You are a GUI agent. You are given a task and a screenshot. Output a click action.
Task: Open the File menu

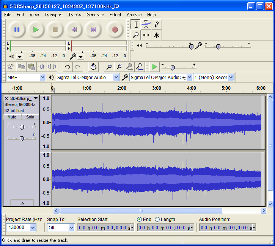8,15
